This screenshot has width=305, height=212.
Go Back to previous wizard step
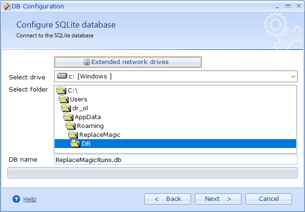coord(167,199)
